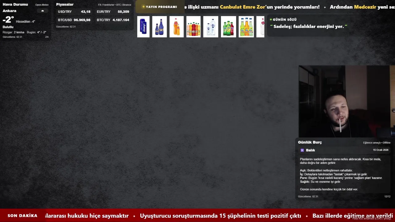Click the horoscope 'Güncelleme: 02:31' timestamp
Viewport: 395px width, 222px height.
click(x=308, y=196)
